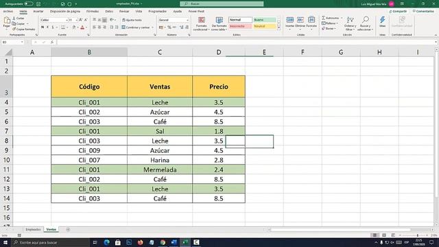Click the decrease decimal icon

point(187,27)
